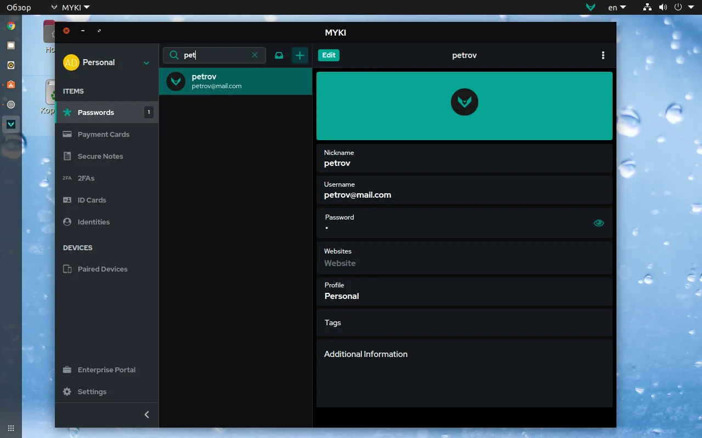
Task: Open the three-dot more options menu
Action: click(603, 55)
